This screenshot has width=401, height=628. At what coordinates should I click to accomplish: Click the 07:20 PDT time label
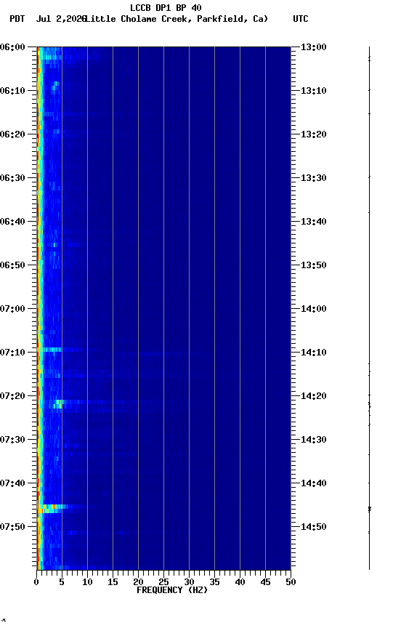point(12,397)
